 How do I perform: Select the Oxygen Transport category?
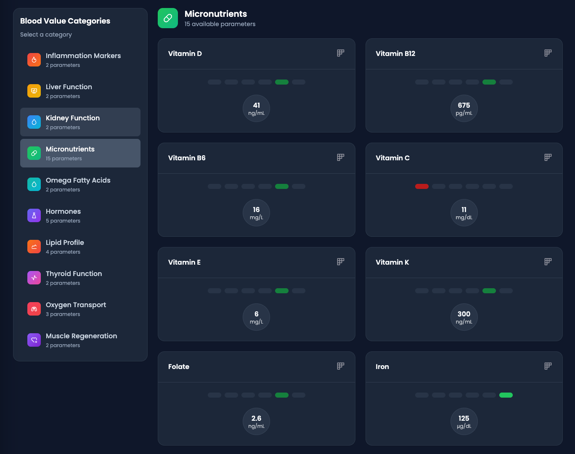point(80,309)
